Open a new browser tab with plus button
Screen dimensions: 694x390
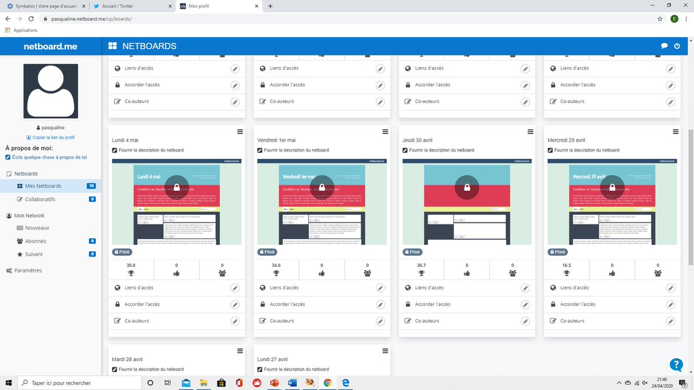pos(270,6)
